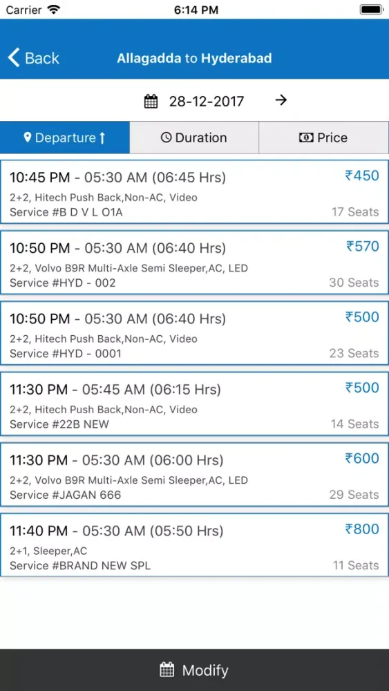
Task: Tap the Back chevron arrow icon
Action: click(x=14, y=58)
